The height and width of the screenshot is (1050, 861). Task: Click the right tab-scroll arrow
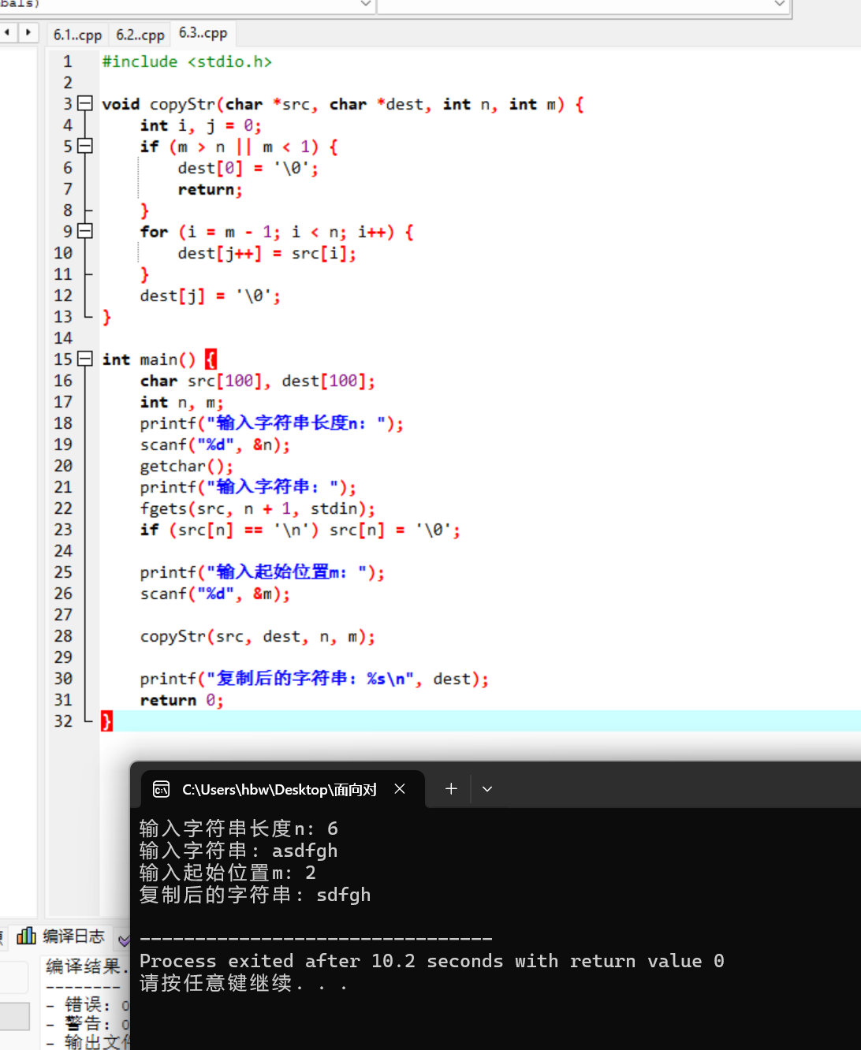pos(28,32)
